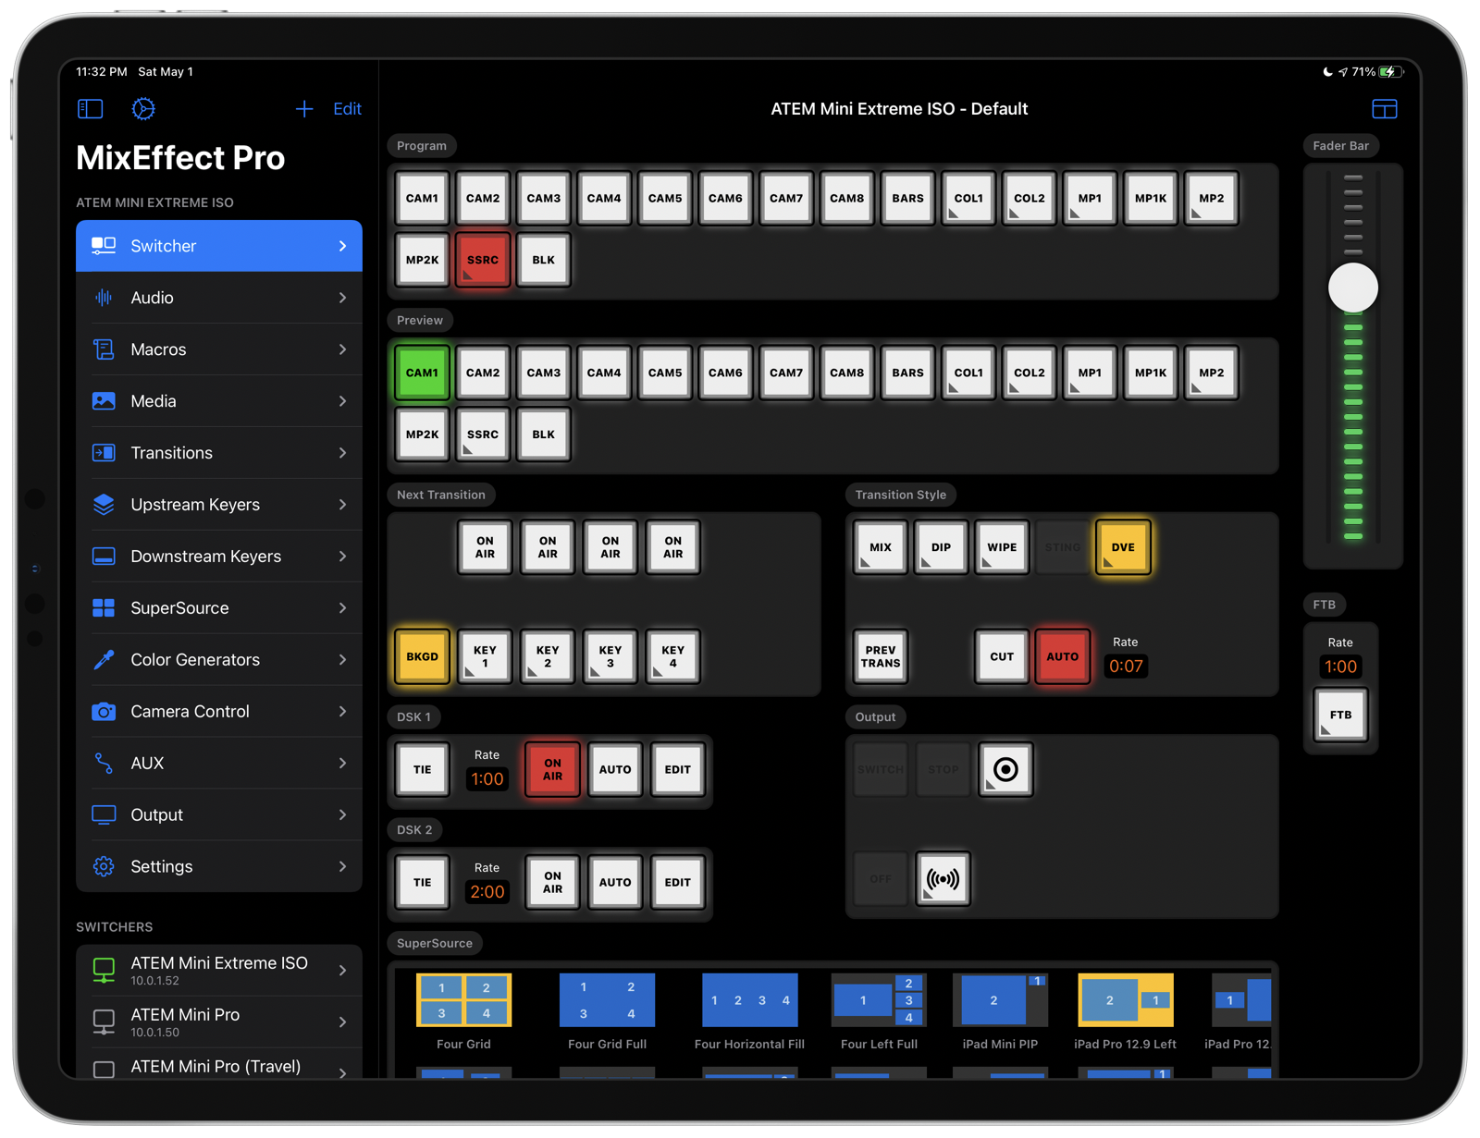Screen dimensions: 1480x1138
Task: Toggle DSK 1 TIE button
Action: [x=423, y=769]
